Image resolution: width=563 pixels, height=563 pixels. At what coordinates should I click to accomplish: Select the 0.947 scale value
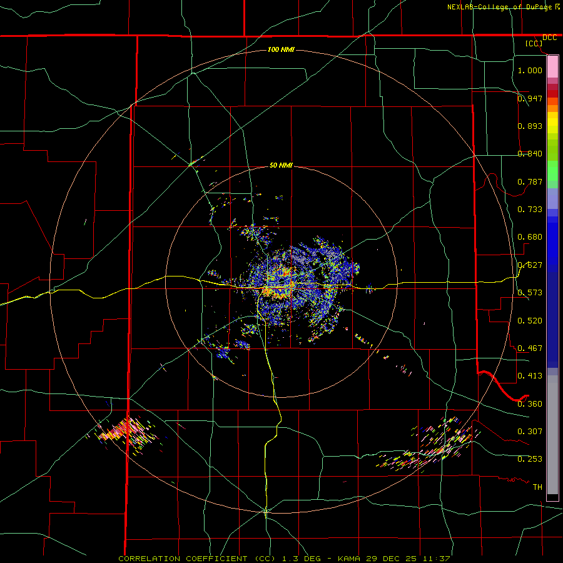click(530, 98)
